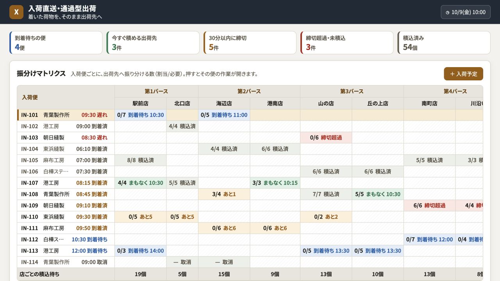Image resolution: width=500 pixels, height=281 pixels.
Task: Click the 山の店 column header
Action: click(326, 103)
